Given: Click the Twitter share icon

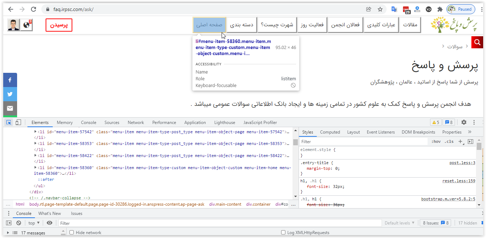Looking at the screenshot, I should pyautogui.click(x=10, y=94).
